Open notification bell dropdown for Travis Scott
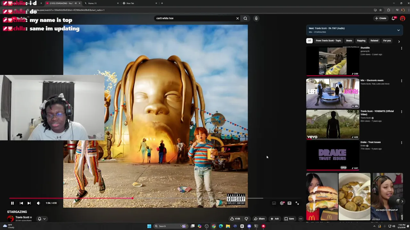Viewport: 410px width, 230px height. (x=42, y=219)
